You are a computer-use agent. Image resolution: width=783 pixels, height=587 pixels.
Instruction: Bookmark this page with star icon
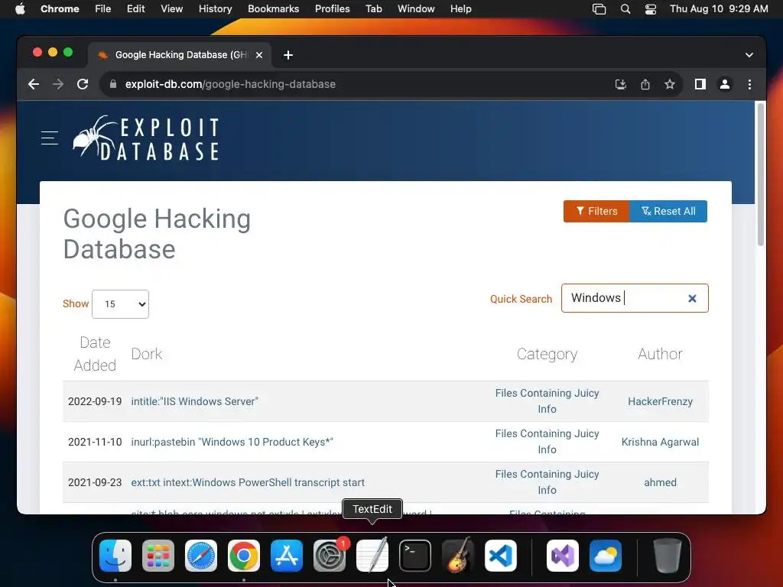tap(670, 84)
